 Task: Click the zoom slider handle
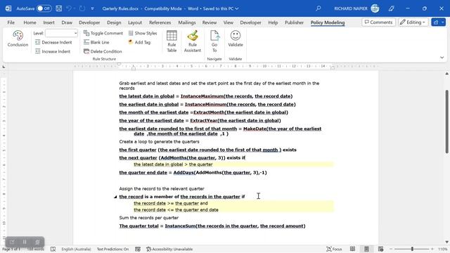pyautogui.click(x=412, y=249)
